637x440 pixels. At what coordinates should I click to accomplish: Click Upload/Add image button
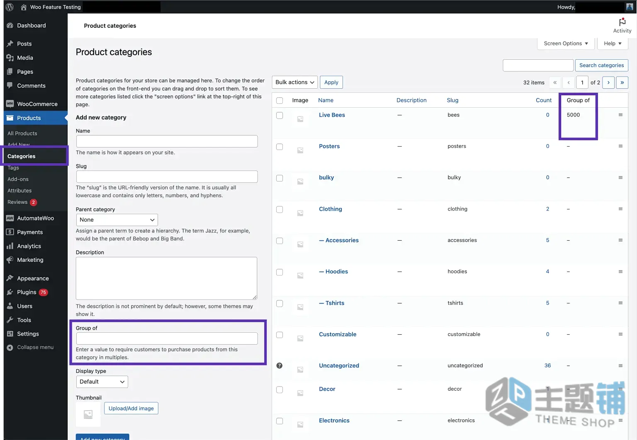pyautogui.click(x=131, y=408)
